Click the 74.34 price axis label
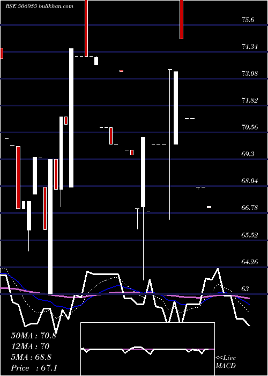This screenshot has height=376, width=268. pos(250,47)
